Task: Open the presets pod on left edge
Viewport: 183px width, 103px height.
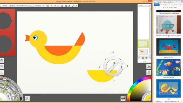Action: pos(2,73)
